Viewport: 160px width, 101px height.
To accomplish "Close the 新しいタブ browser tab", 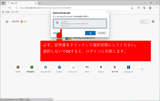I will (x=35, y=3).
